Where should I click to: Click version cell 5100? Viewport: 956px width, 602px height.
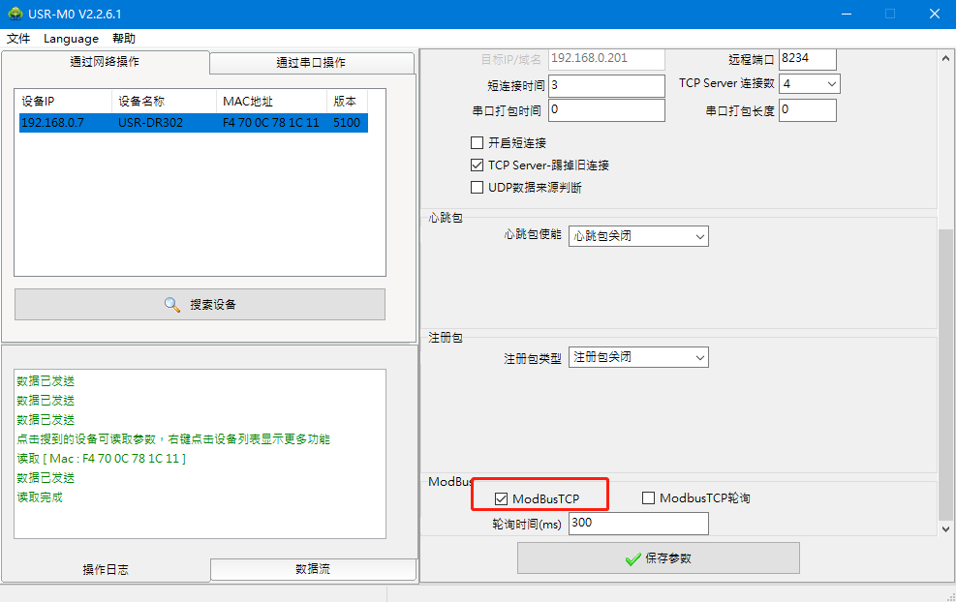[347, 123]
